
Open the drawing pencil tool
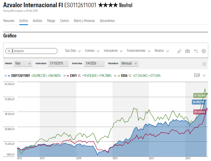(x=179, y=51)
